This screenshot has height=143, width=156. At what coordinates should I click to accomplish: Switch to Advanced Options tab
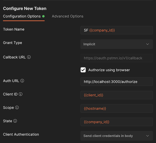click(68, 16)
